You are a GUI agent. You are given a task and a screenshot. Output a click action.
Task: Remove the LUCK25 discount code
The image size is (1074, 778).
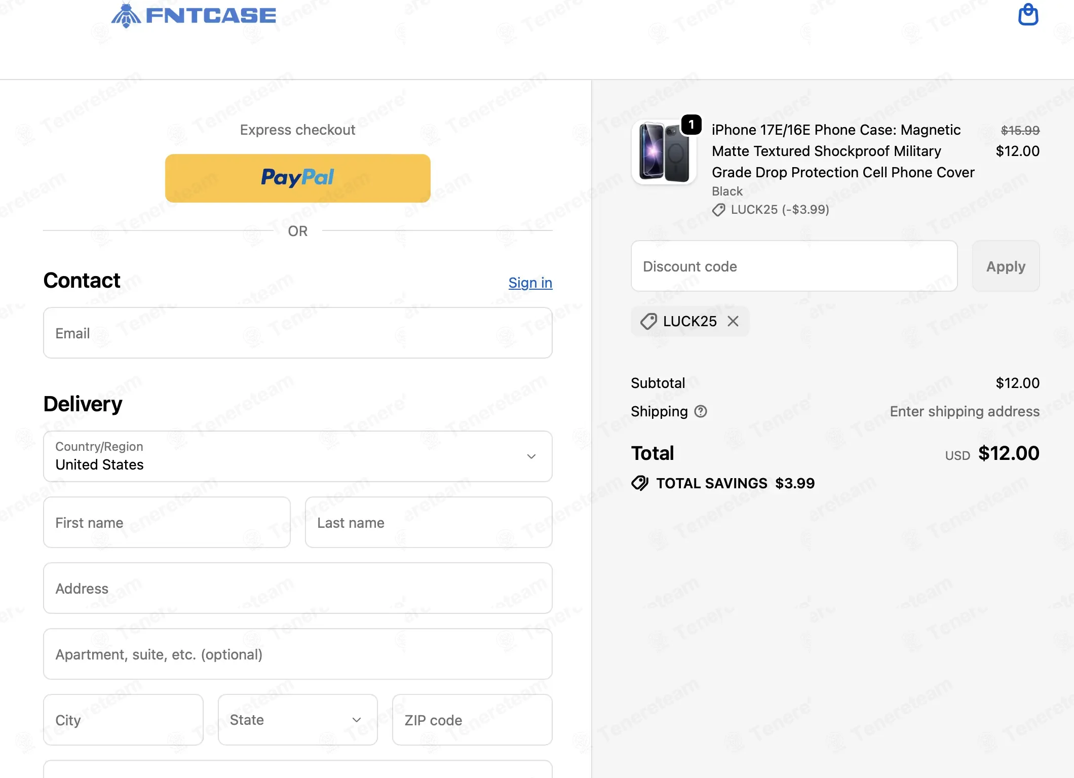[733, 321]
